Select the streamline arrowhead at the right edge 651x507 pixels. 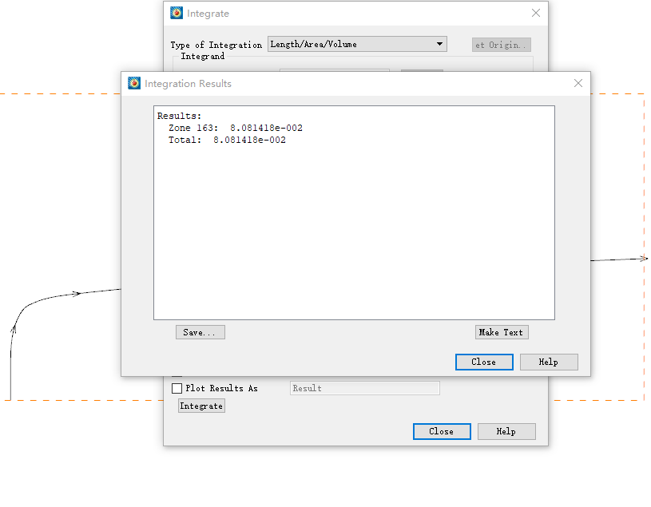(x=643, y=258)
